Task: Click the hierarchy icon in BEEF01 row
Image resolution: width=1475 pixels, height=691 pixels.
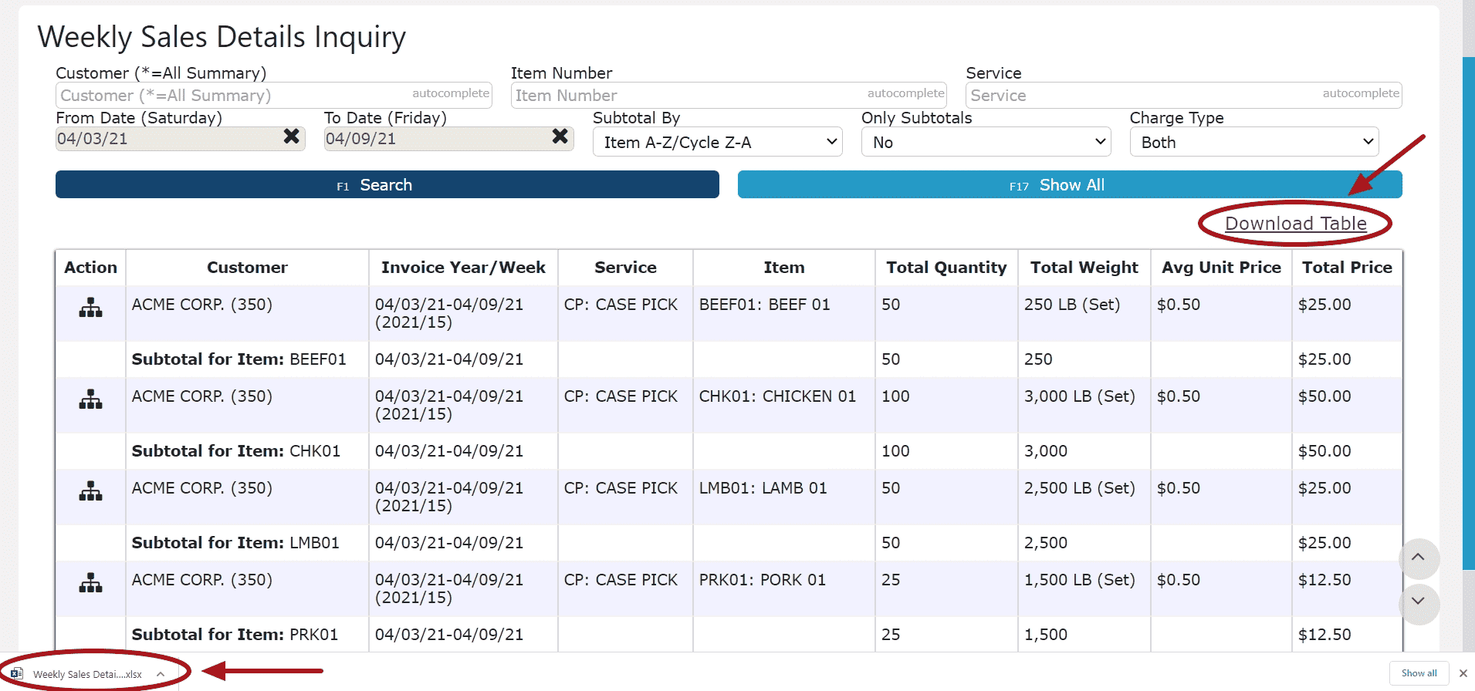Action: click(90, 308)
